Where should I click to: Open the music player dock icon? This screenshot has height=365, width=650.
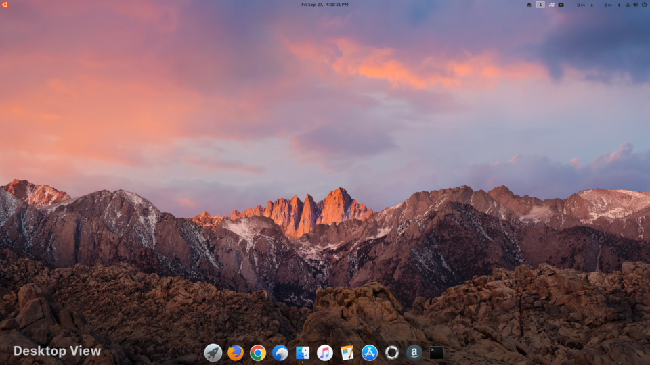click(325, 353)
